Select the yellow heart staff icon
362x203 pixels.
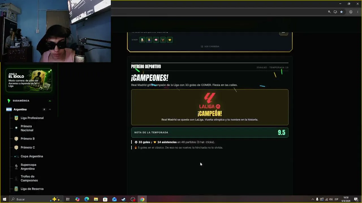coord(170,40)
